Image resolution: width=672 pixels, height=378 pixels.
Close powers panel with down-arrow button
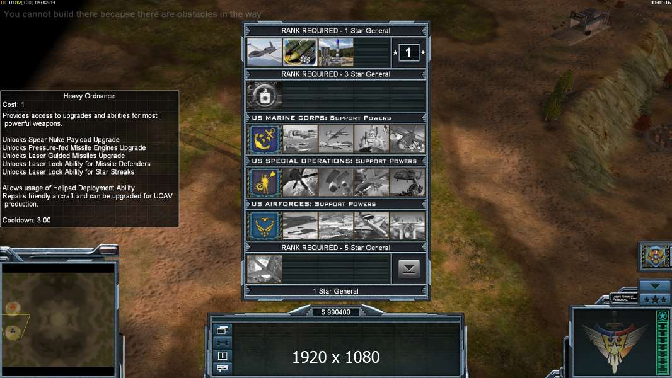click(409, 269)
